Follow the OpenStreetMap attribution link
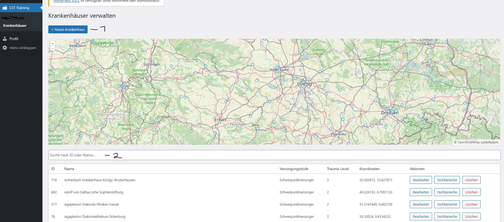Viewport: 504px width, 222px height. pos(469,142)
